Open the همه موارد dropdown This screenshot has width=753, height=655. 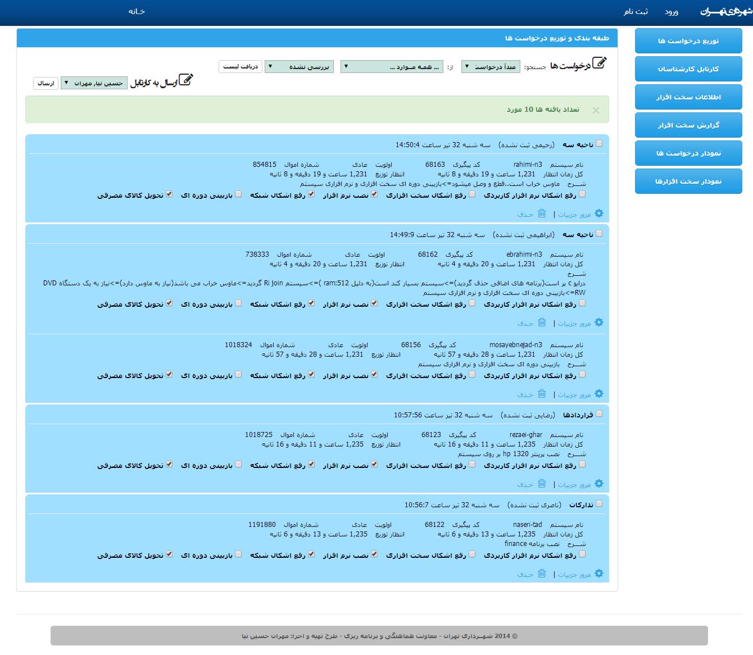click(x=392, y=67)
